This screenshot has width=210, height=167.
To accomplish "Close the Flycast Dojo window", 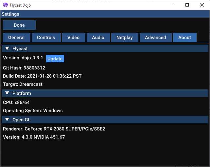I will pyautogui.click(x=202, y=5).
